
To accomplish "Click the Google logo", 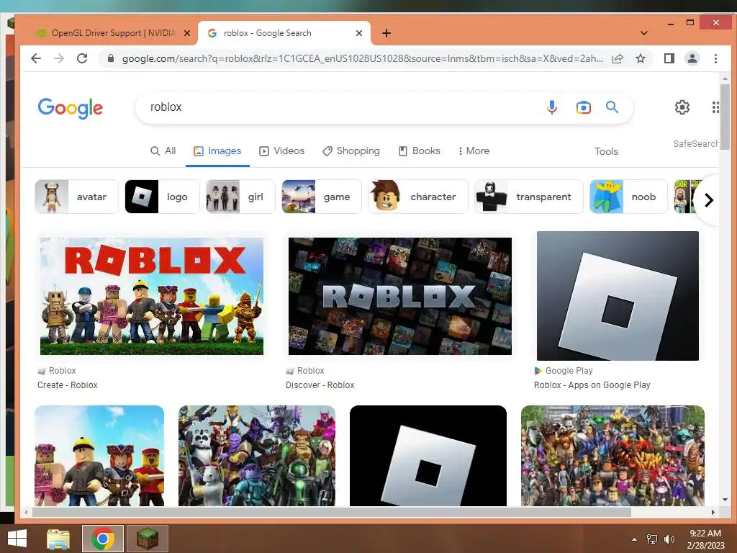I will (x=71, y=108).
